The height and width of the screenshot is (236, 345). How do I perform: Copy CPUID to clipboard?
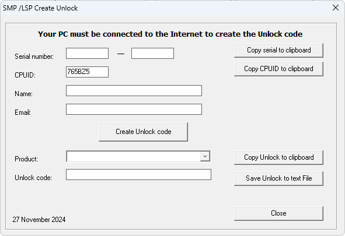pos(279,69)
